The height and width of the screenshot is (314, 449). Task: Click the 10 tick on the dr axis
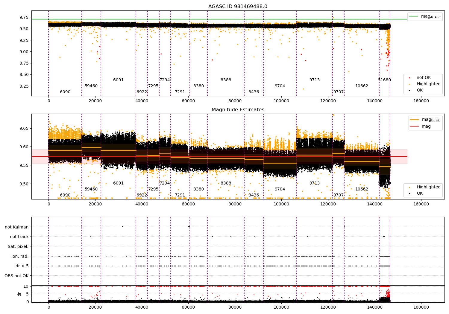coord(26,286)
